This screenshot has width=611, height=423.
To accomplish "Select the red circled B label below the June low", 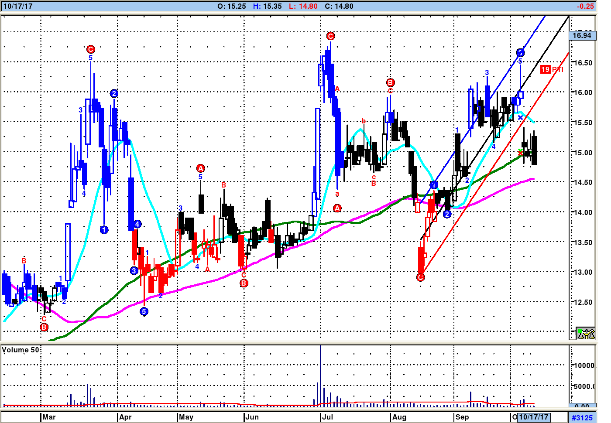I will tap(244, 283).
